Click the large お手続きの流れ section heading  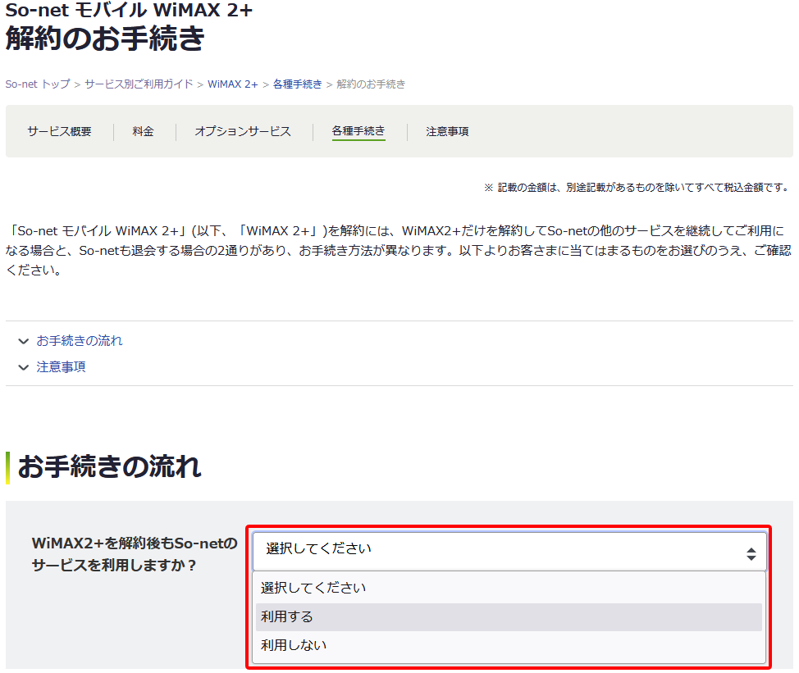(x=109, y=467)
